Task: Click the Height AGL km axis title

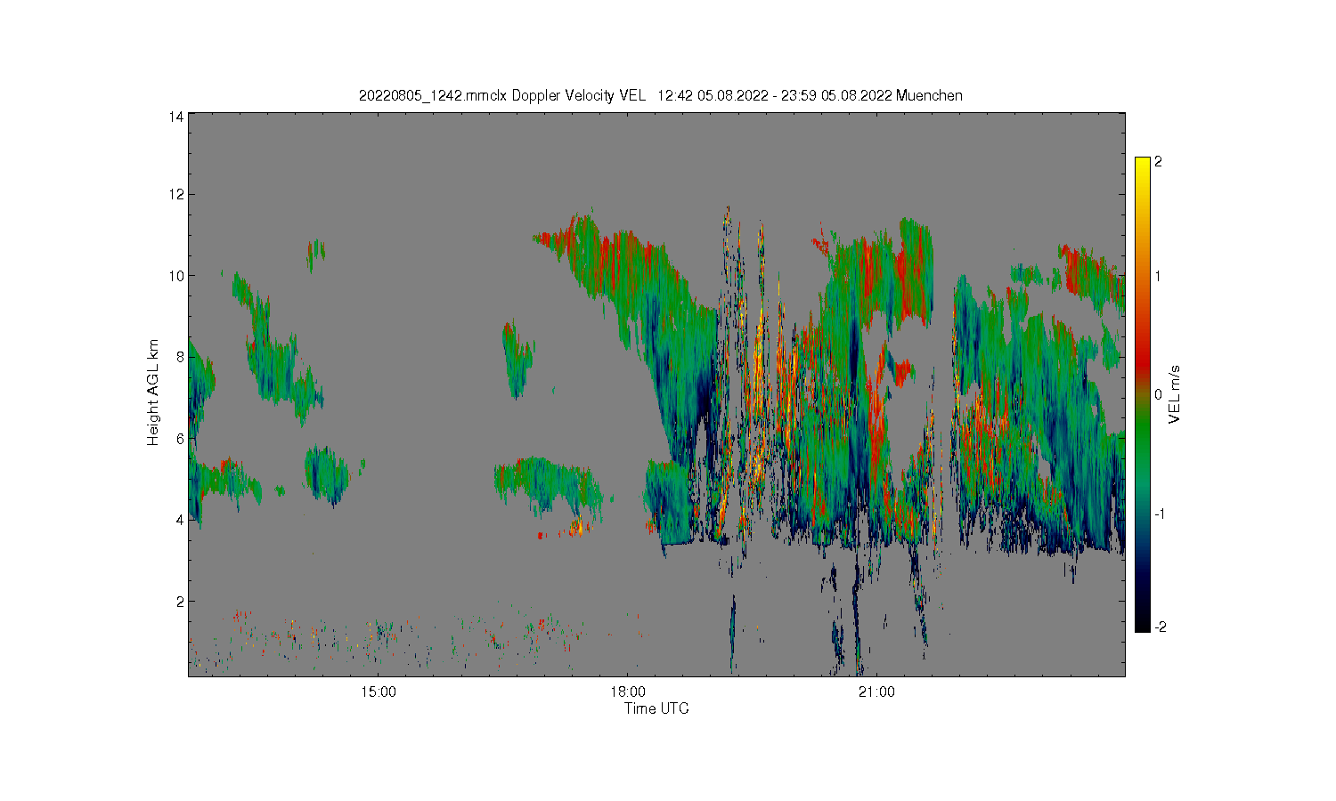Action: pyautogui.click(x=153, y=392)
